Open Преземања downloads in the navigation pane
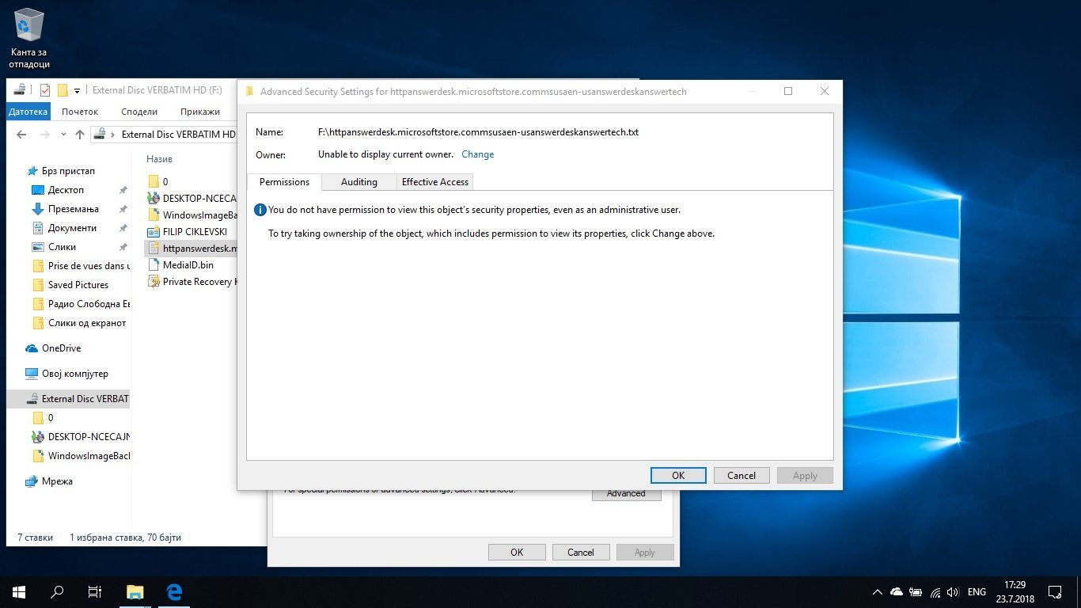This screenshot has height=608, width=1081. coord(65,209)
